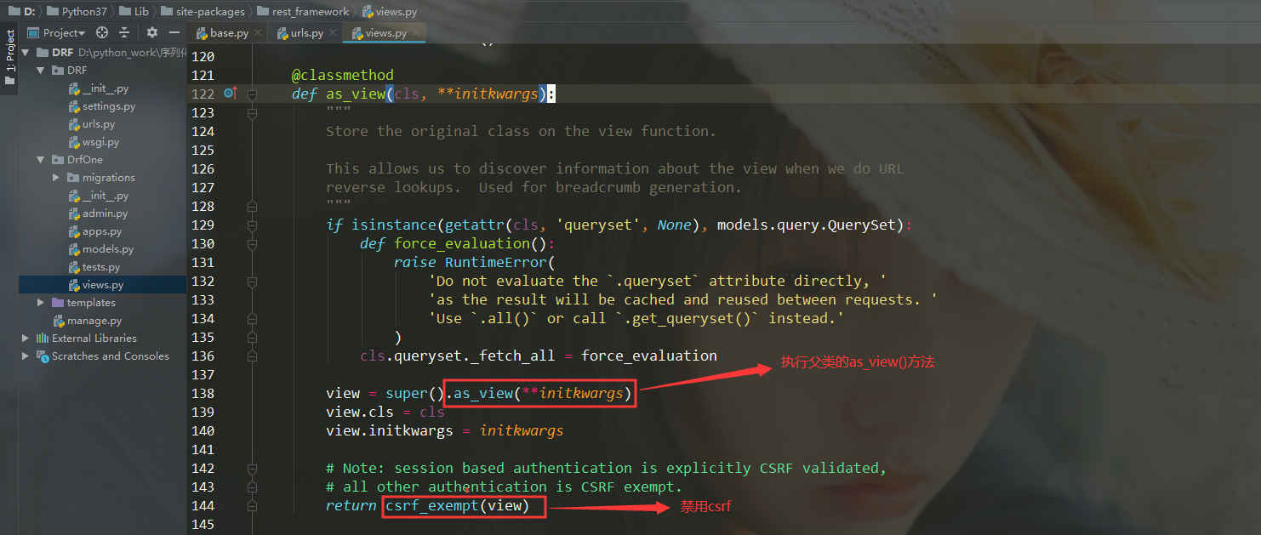Image resolution: width=1261 pixels, height=535 pixels.
Task: Expand External Libraries node
Action: coord(26,339)
